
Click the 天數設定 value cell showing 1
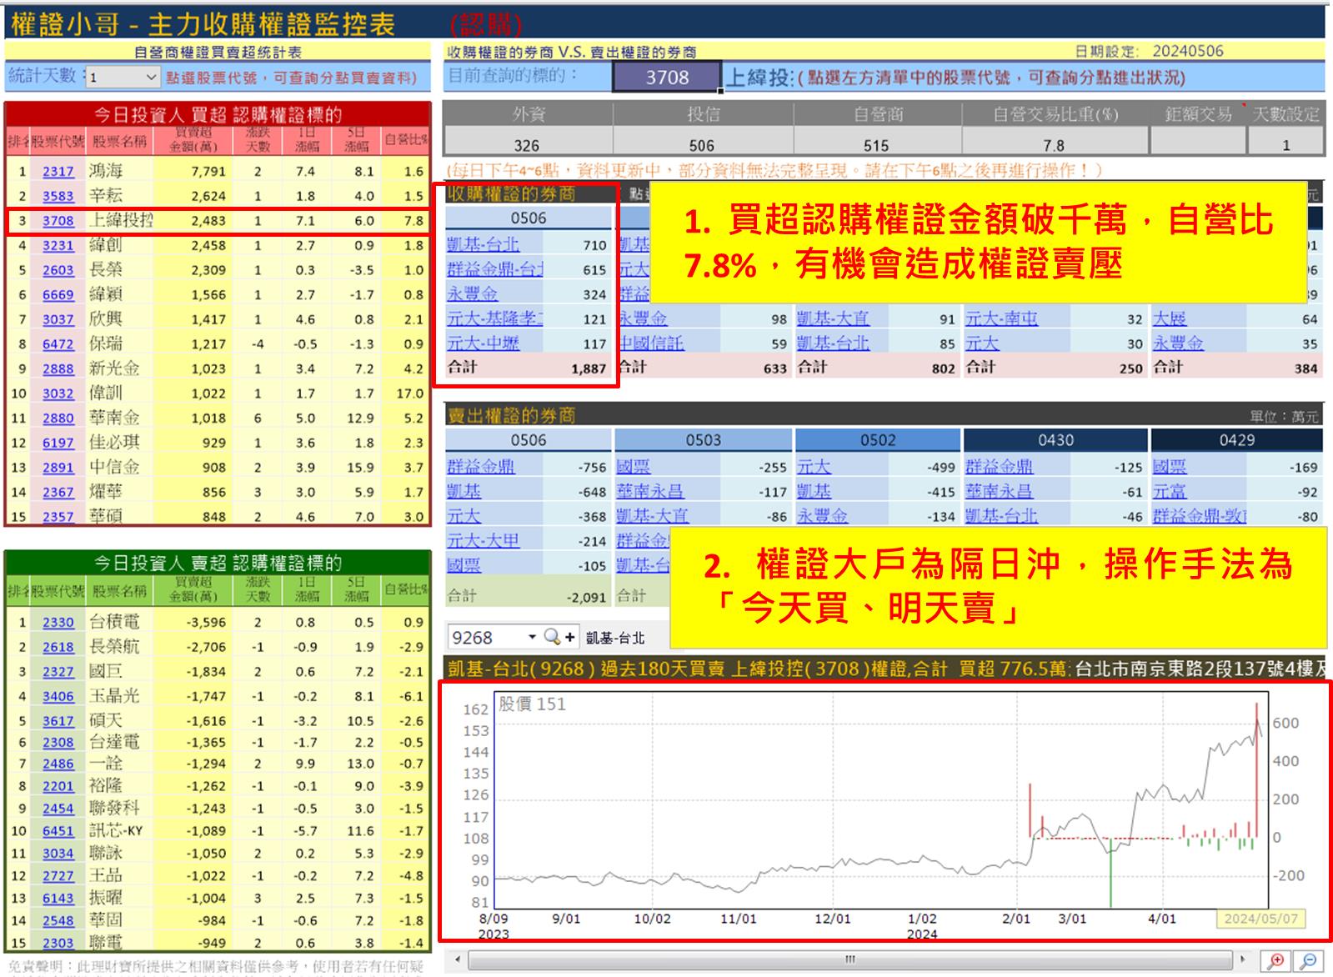pos(1285,144)
